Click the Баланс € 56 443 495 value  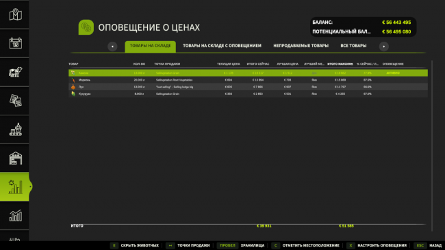(x=396, y=23)
